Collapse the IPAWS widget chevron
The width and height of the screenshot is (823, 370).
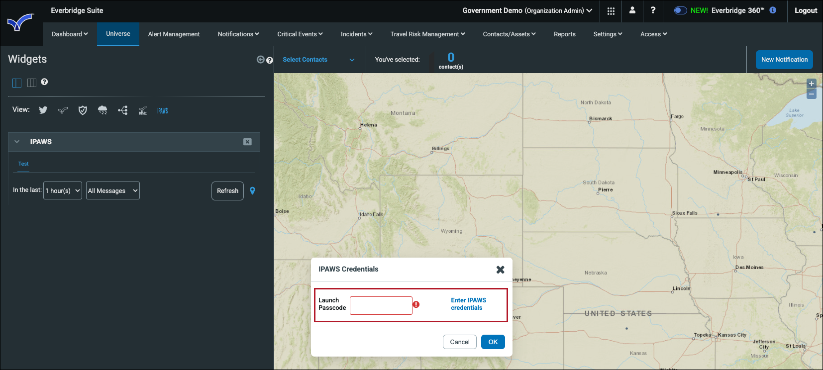tap(17, 142)
